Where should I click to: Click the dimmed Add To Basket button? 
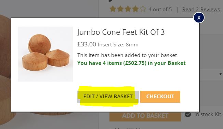click(x=145, y=116)
